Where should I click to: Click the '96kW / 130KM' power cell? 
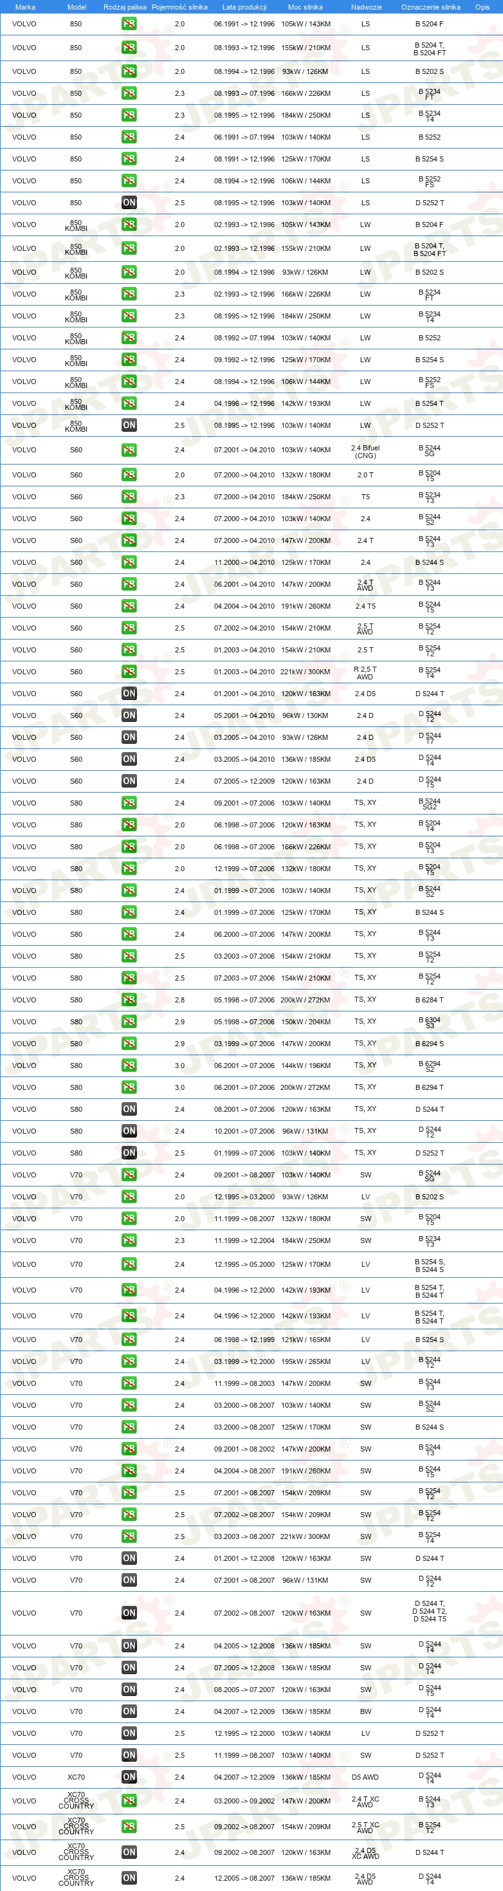pos(306,715)
